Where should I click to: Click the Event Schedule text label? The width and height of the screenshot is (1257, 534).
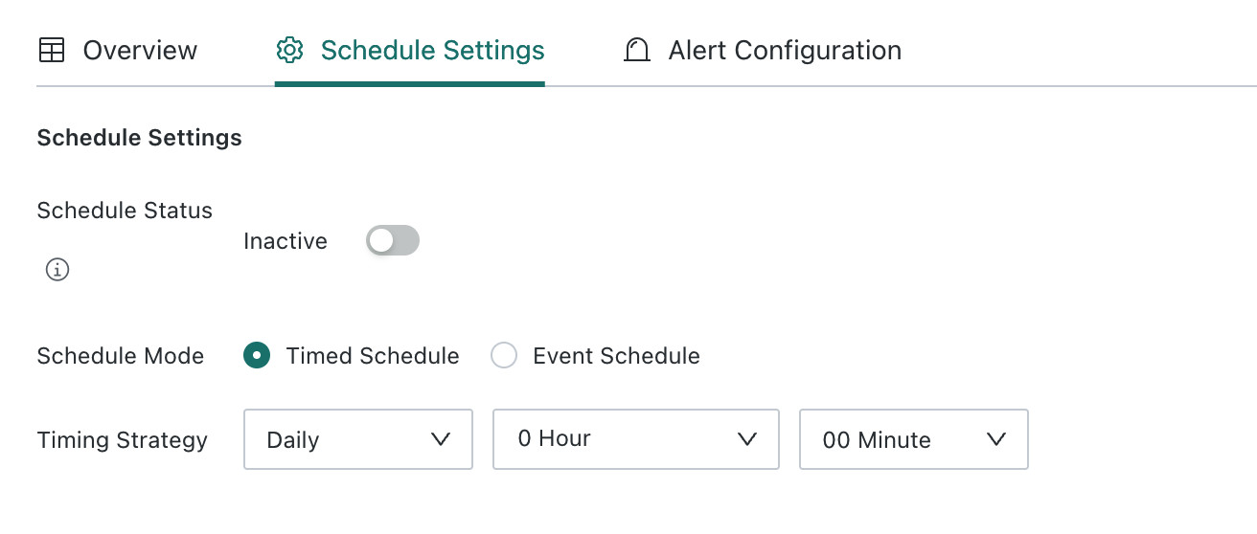[x=616, y=356]
